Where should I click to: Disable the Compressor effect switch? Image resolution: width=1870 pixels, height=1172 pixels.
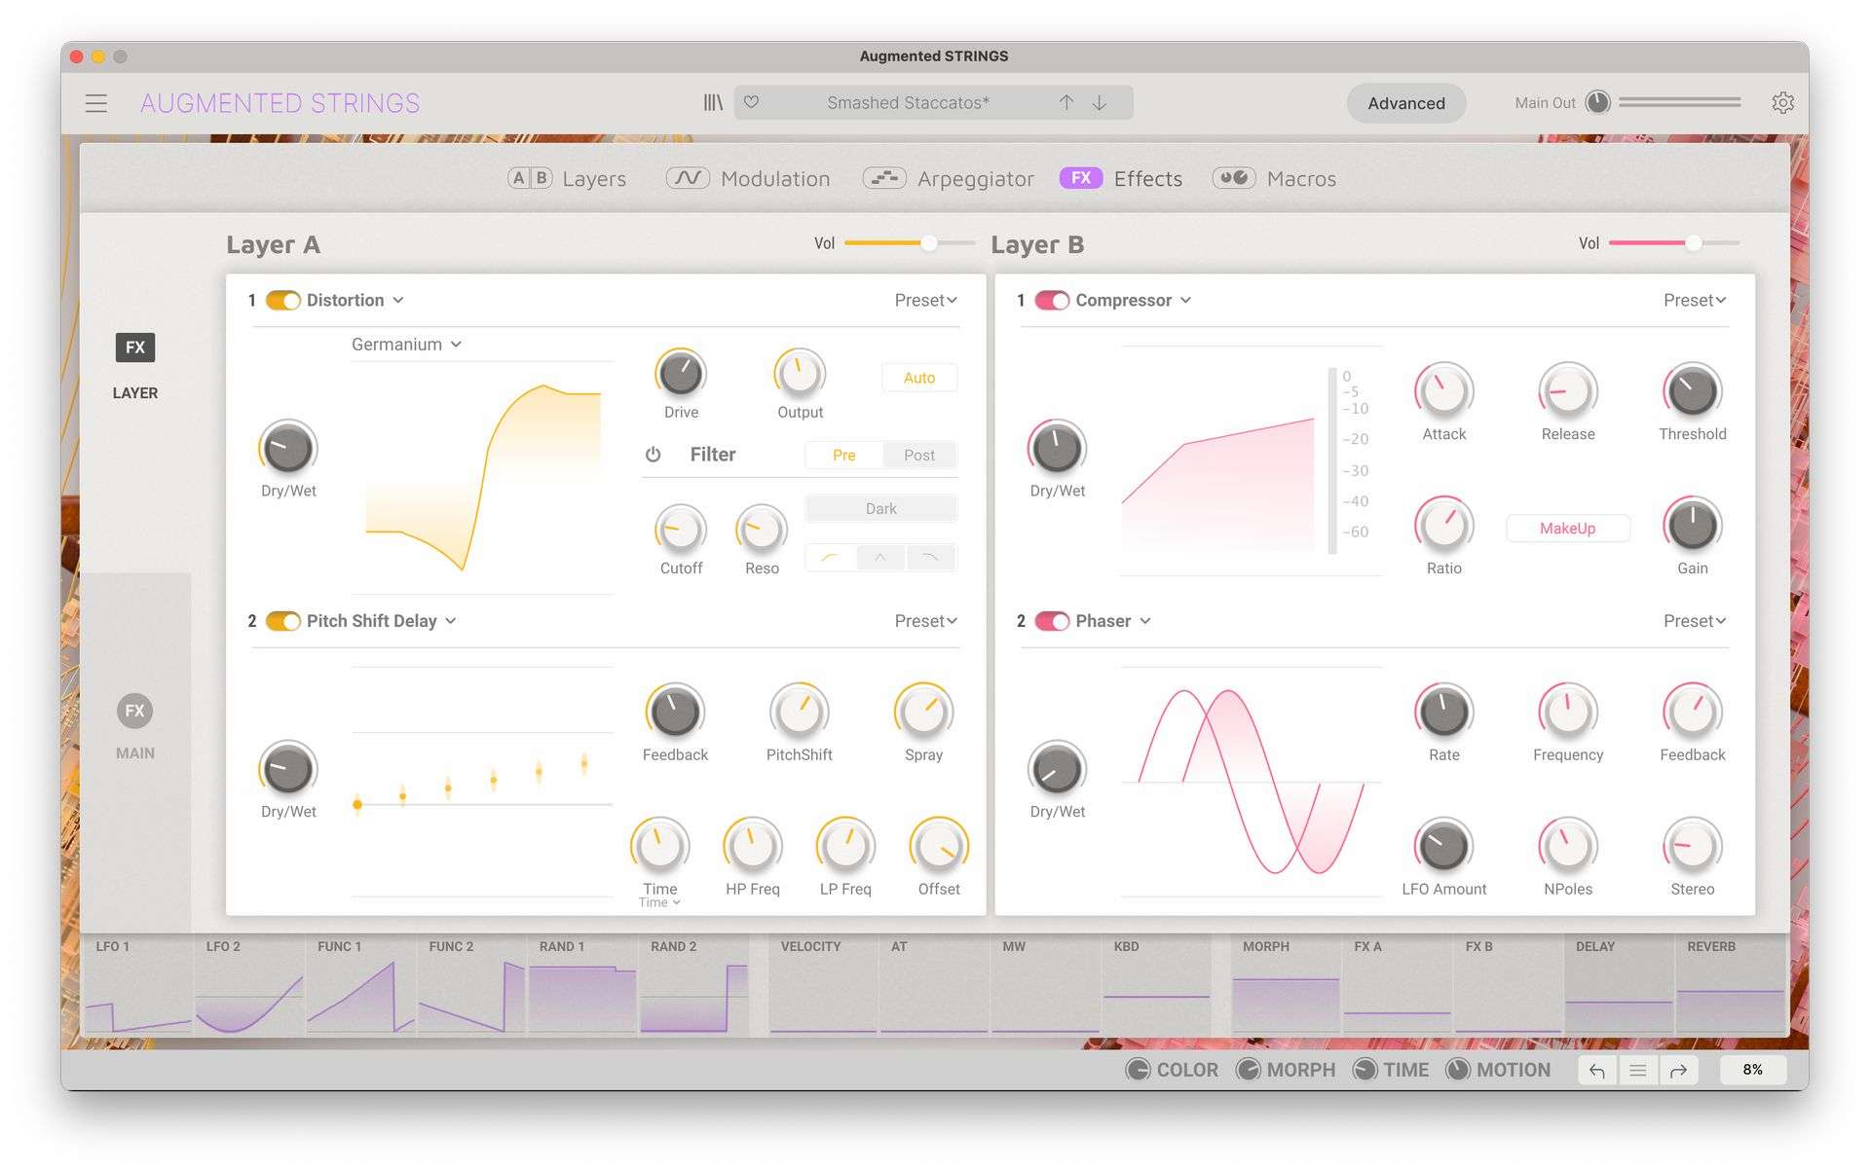tap(1052, 300)
